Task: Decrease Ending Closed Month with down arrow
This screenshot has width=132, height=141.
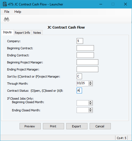Action: pyautogui.click(x=90, y=111)
